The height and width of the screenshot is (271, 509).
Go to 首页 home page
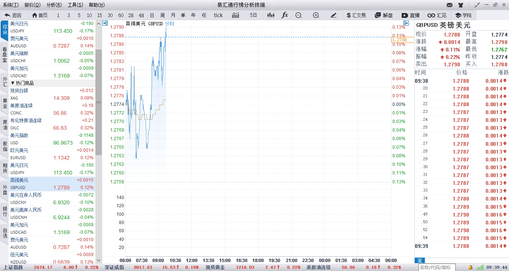[x=40, y=15]
